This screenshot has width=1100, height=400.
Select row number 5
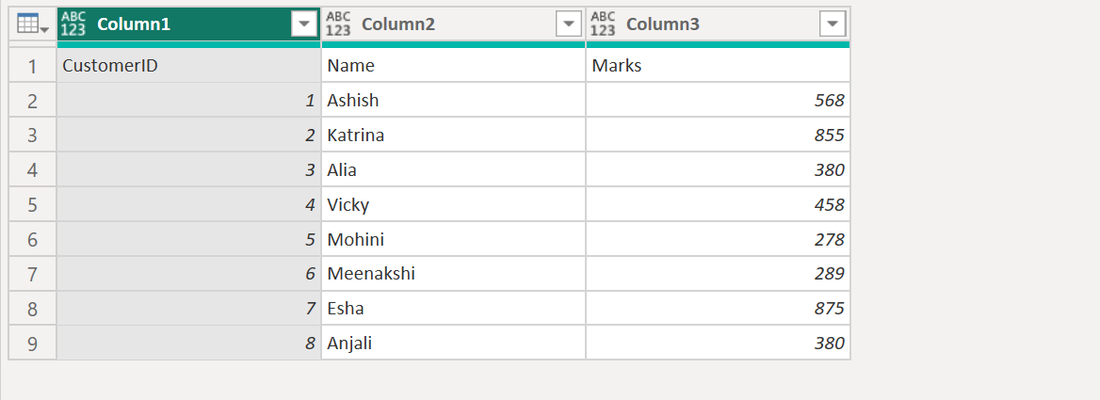click(x=32, y=204)
